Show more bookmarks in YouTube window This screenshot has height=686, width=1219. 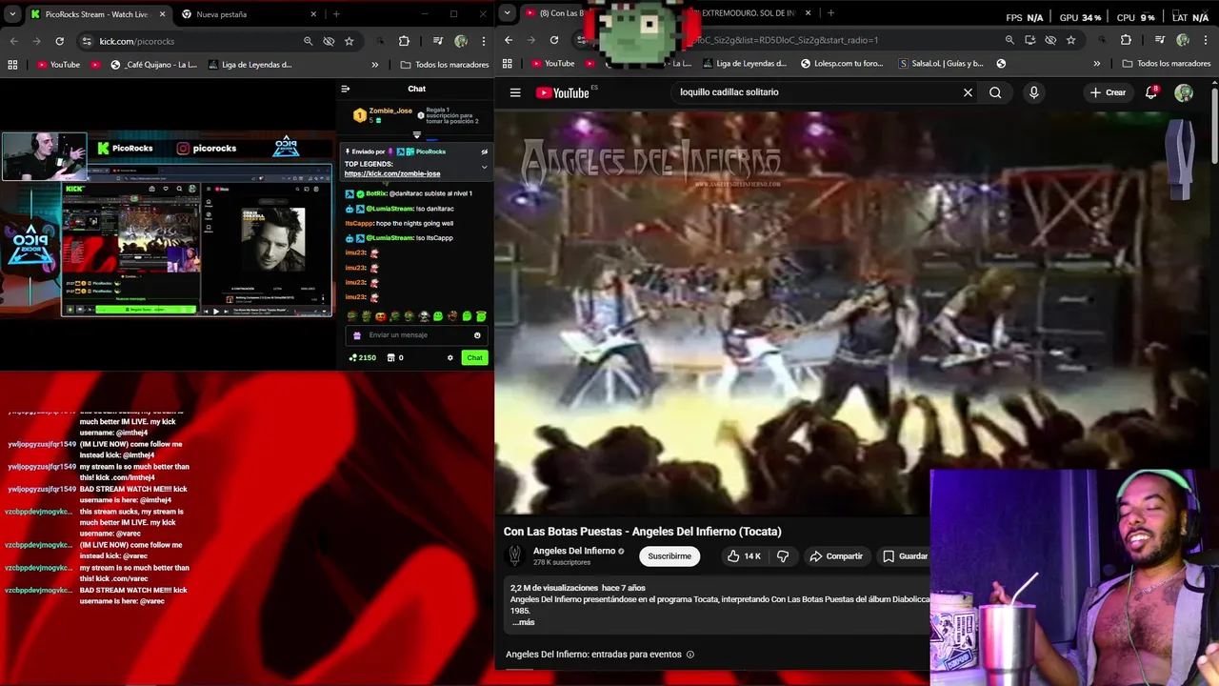pos(1097,64)
